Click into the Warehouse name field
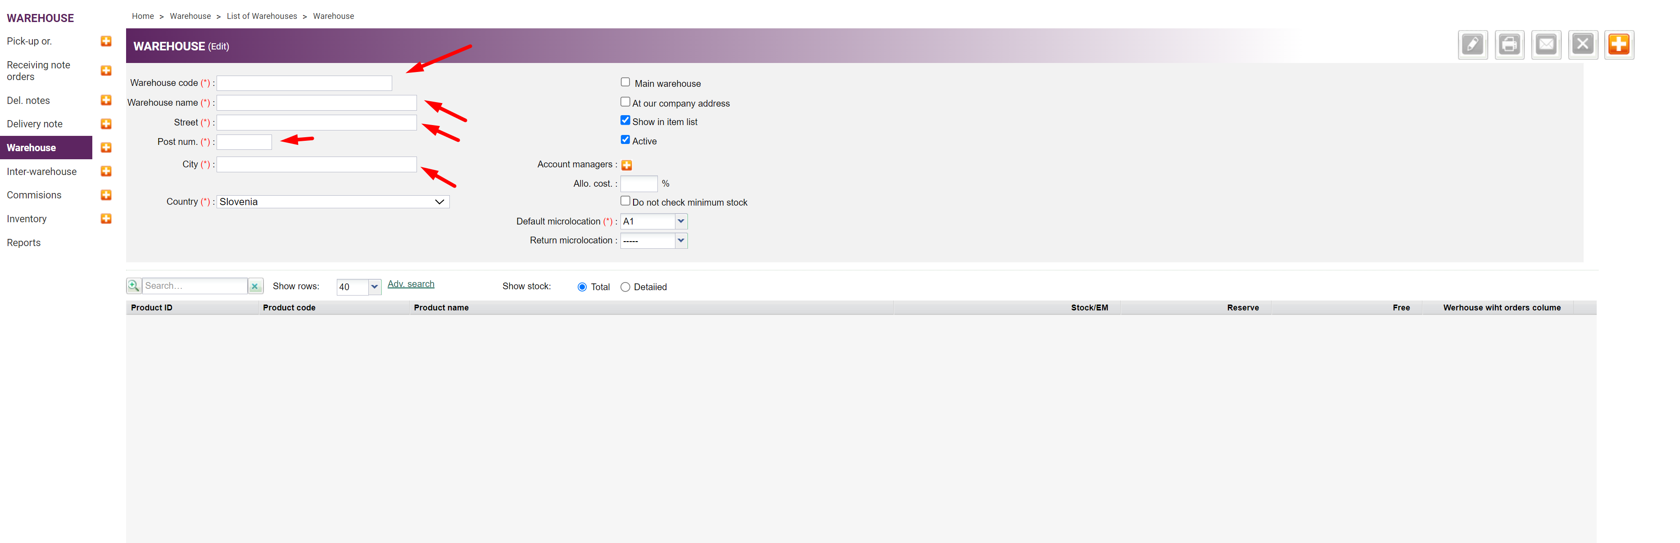This screenshot has width=1680, height=543. click(316, 103)
